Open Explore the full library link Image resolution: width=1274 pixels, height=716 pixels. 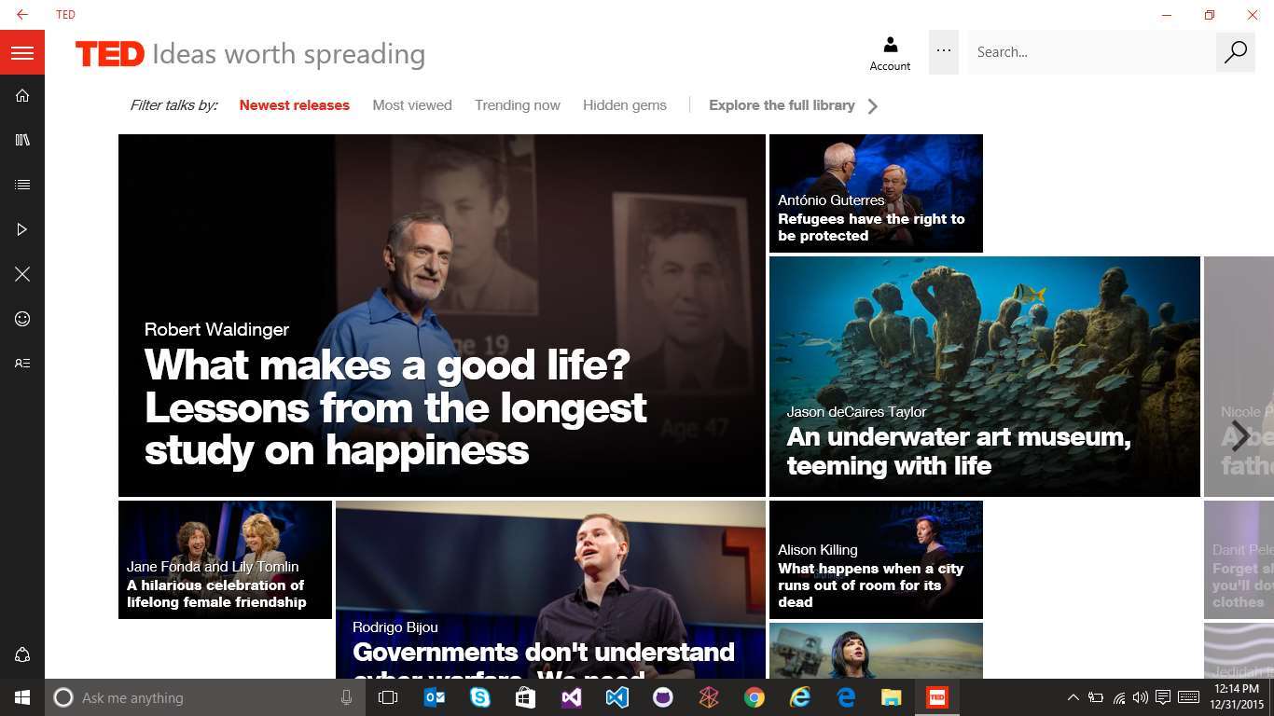782,105
